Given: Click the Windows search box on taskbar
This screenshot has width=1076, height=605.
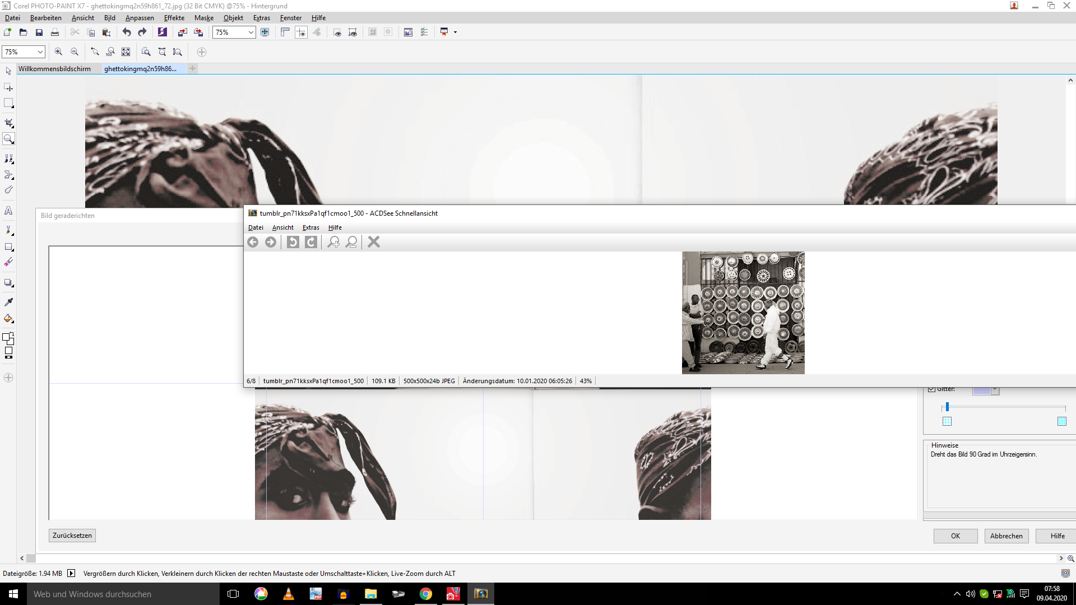Looking at the screenshot, I should pos(123,594).
